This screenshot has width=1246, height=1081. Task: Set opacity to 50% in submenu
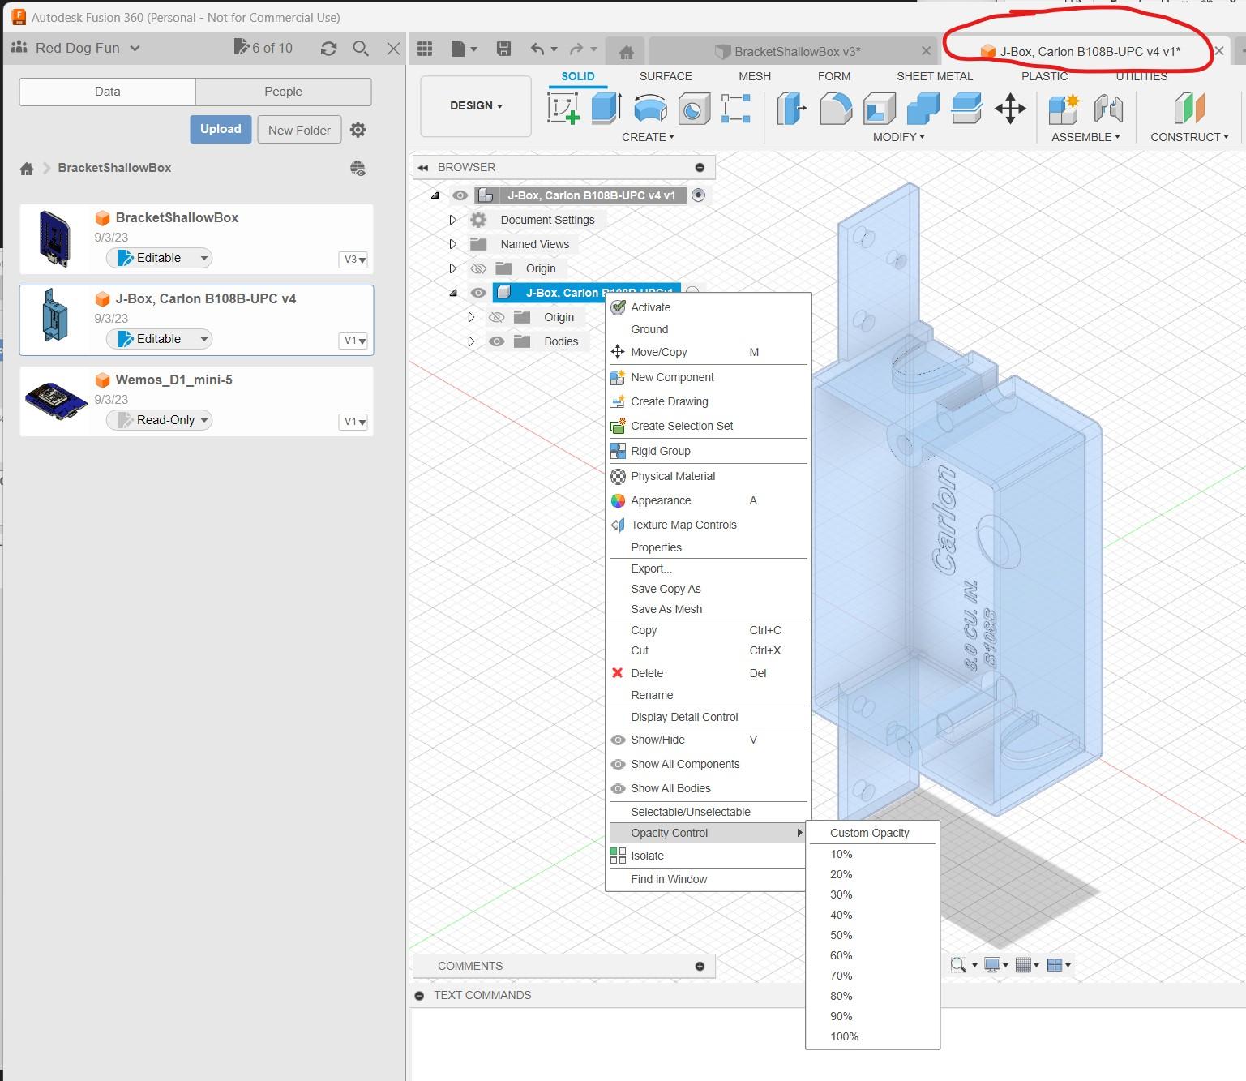click(872, 935)
